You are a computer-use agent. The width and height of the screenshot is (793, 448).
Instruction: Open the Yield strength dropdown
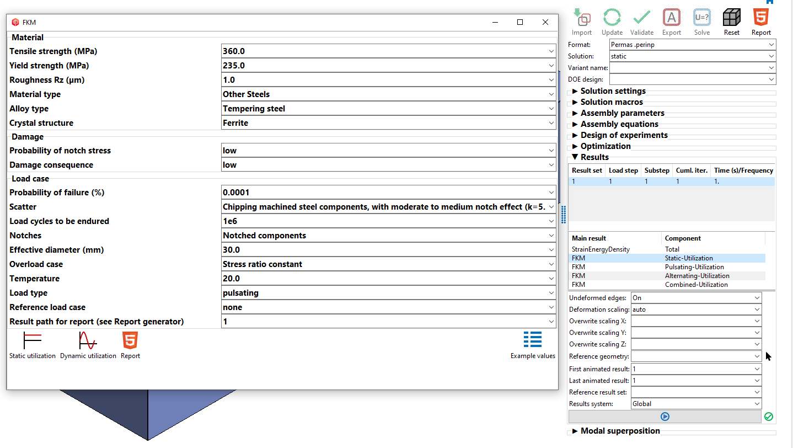551,66
